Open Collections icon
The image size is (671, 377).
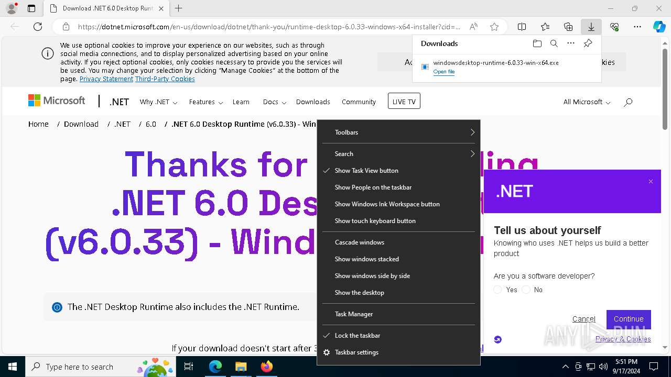[568, 27]
